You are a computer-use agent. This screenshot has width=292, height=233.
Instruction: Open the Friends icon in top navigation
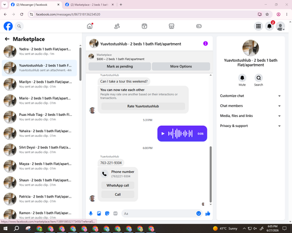coord(117,26)
